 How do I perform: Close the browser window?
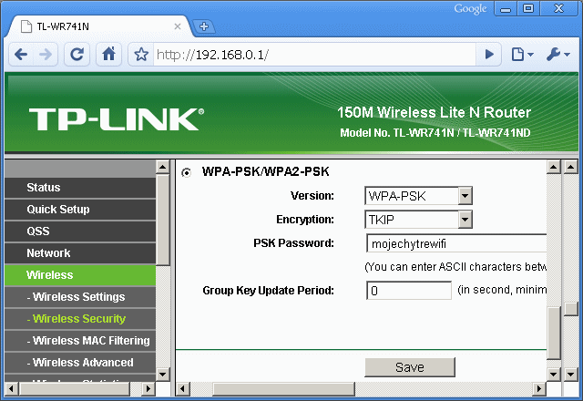point(558,8)
